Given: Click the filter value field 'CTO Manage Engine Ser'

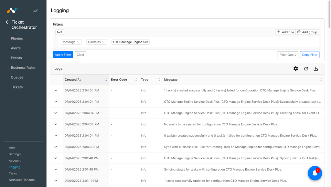Looking at the screenshot, I should [x=131, y=42].
